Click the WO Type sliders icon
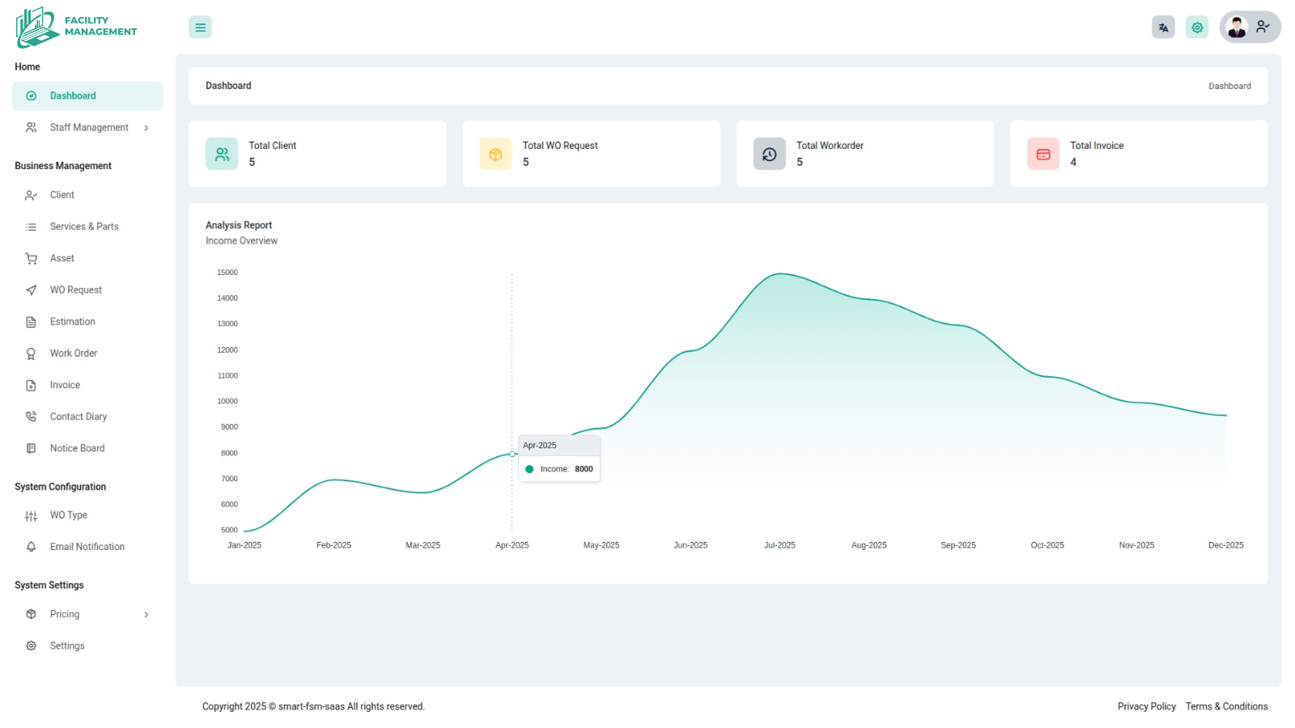This screenshot has height=728, width=1295. click(32, 516)
